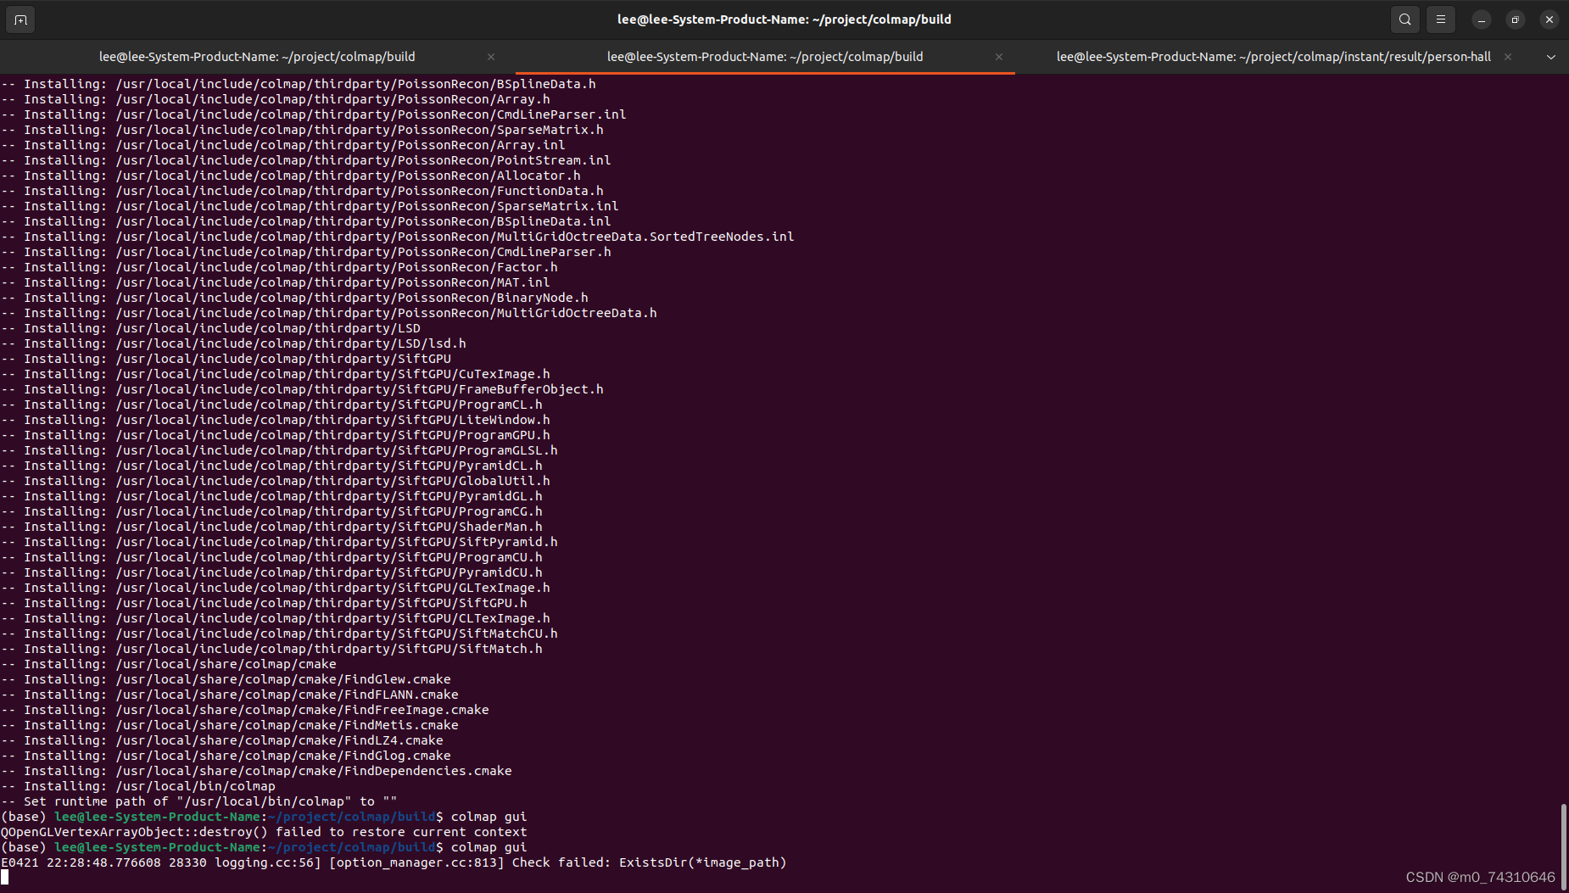
Task: Click the GLTexImage.h install line
Action: [x=276, y=588]
